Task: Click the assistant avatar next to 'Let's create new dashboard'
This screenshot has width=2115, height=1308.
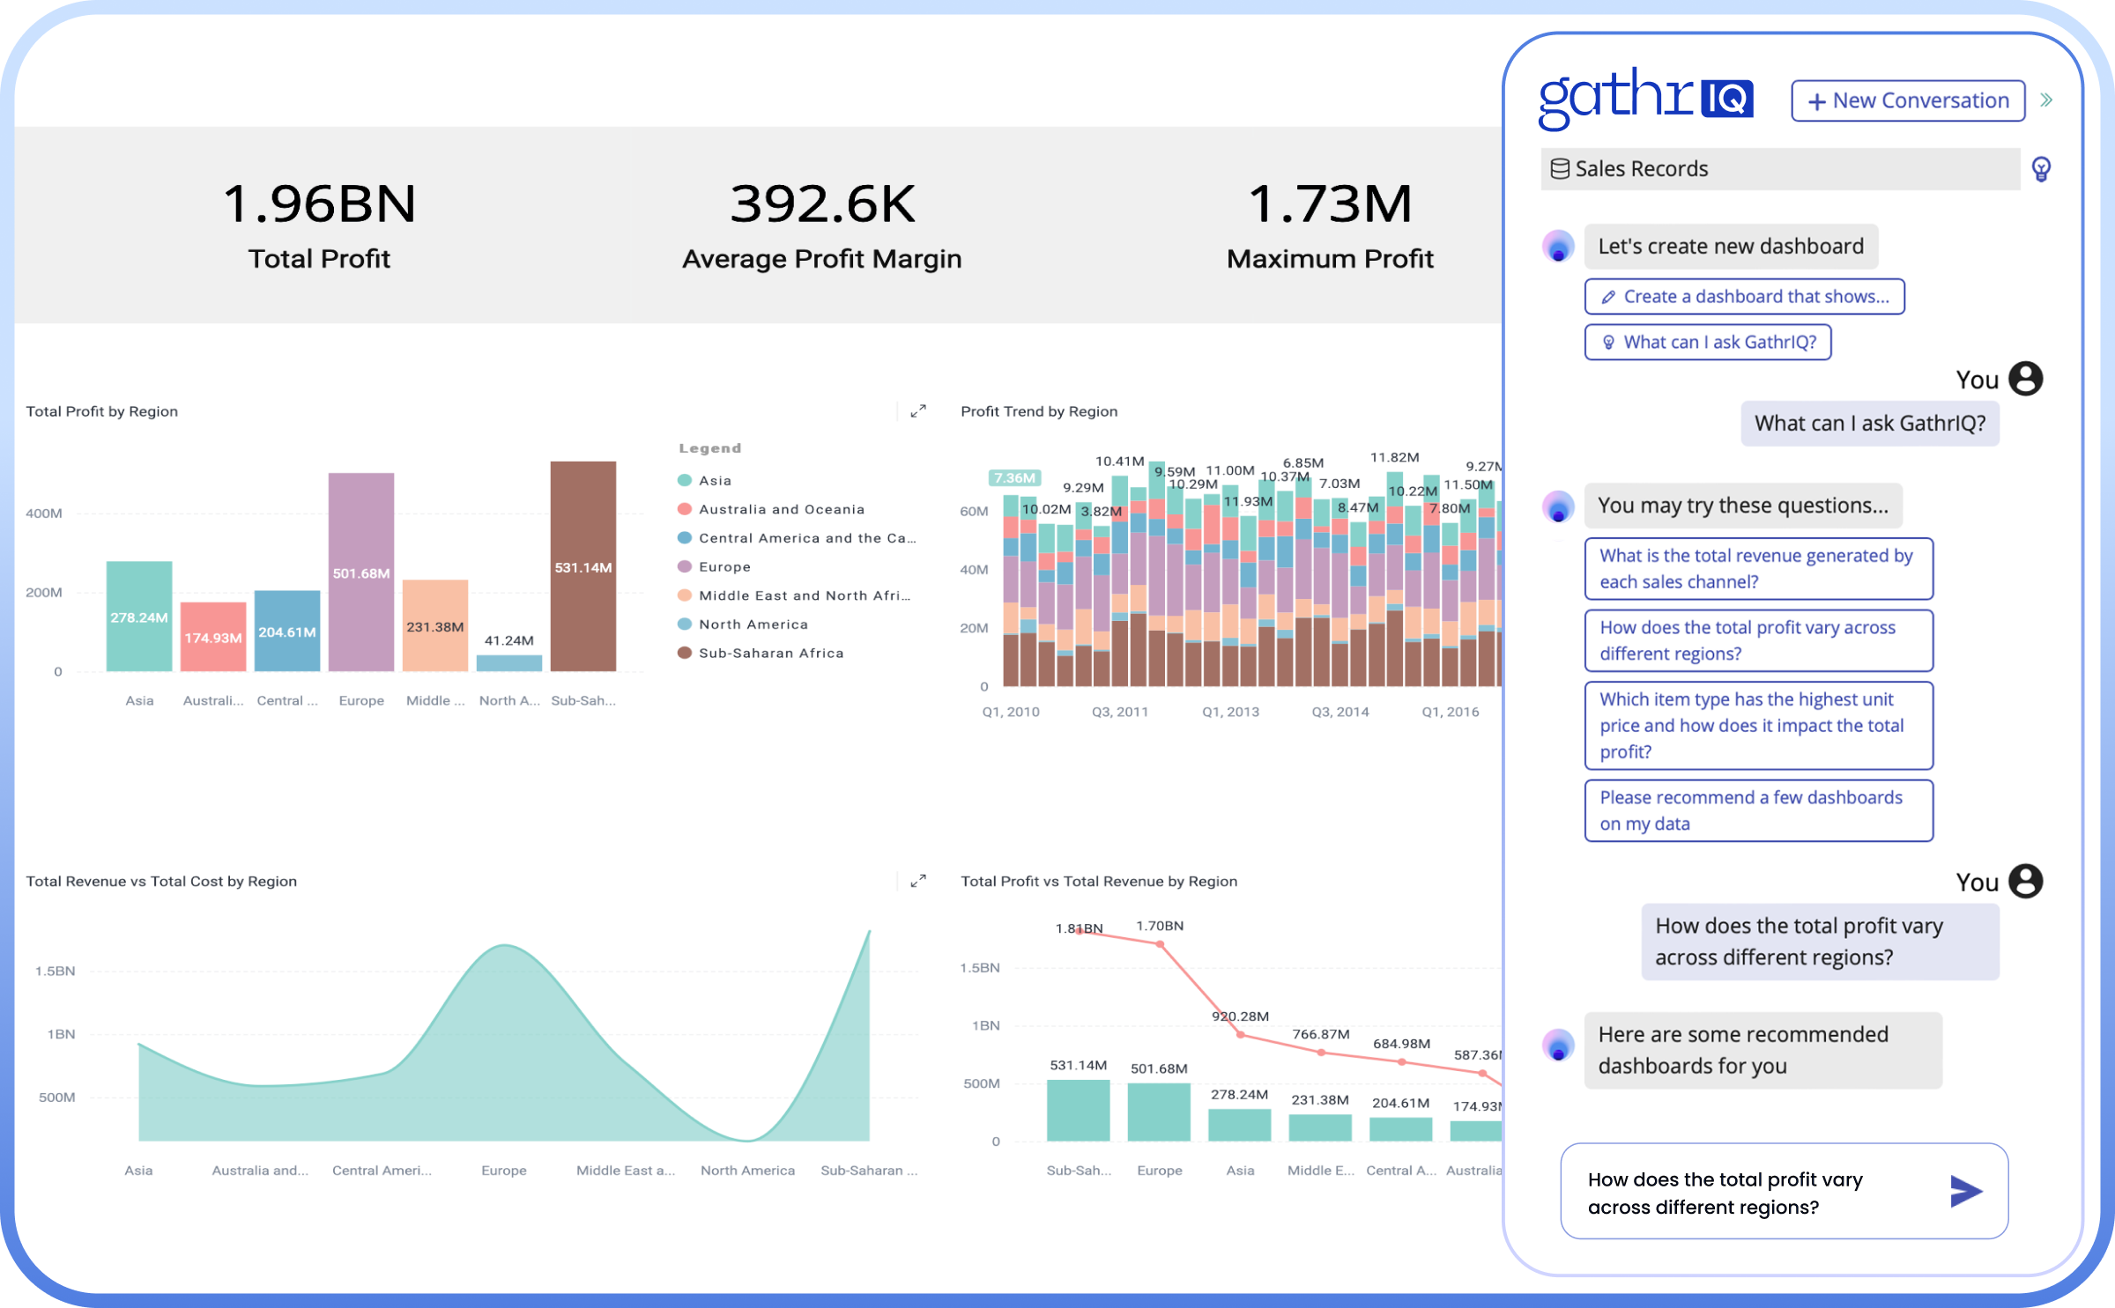Action: pos(1558,247)
